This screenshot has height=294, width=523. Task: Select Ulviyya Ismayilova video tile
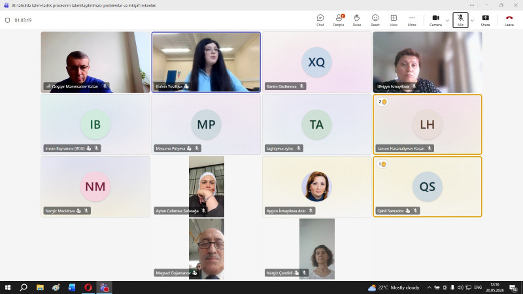point(428,62)
